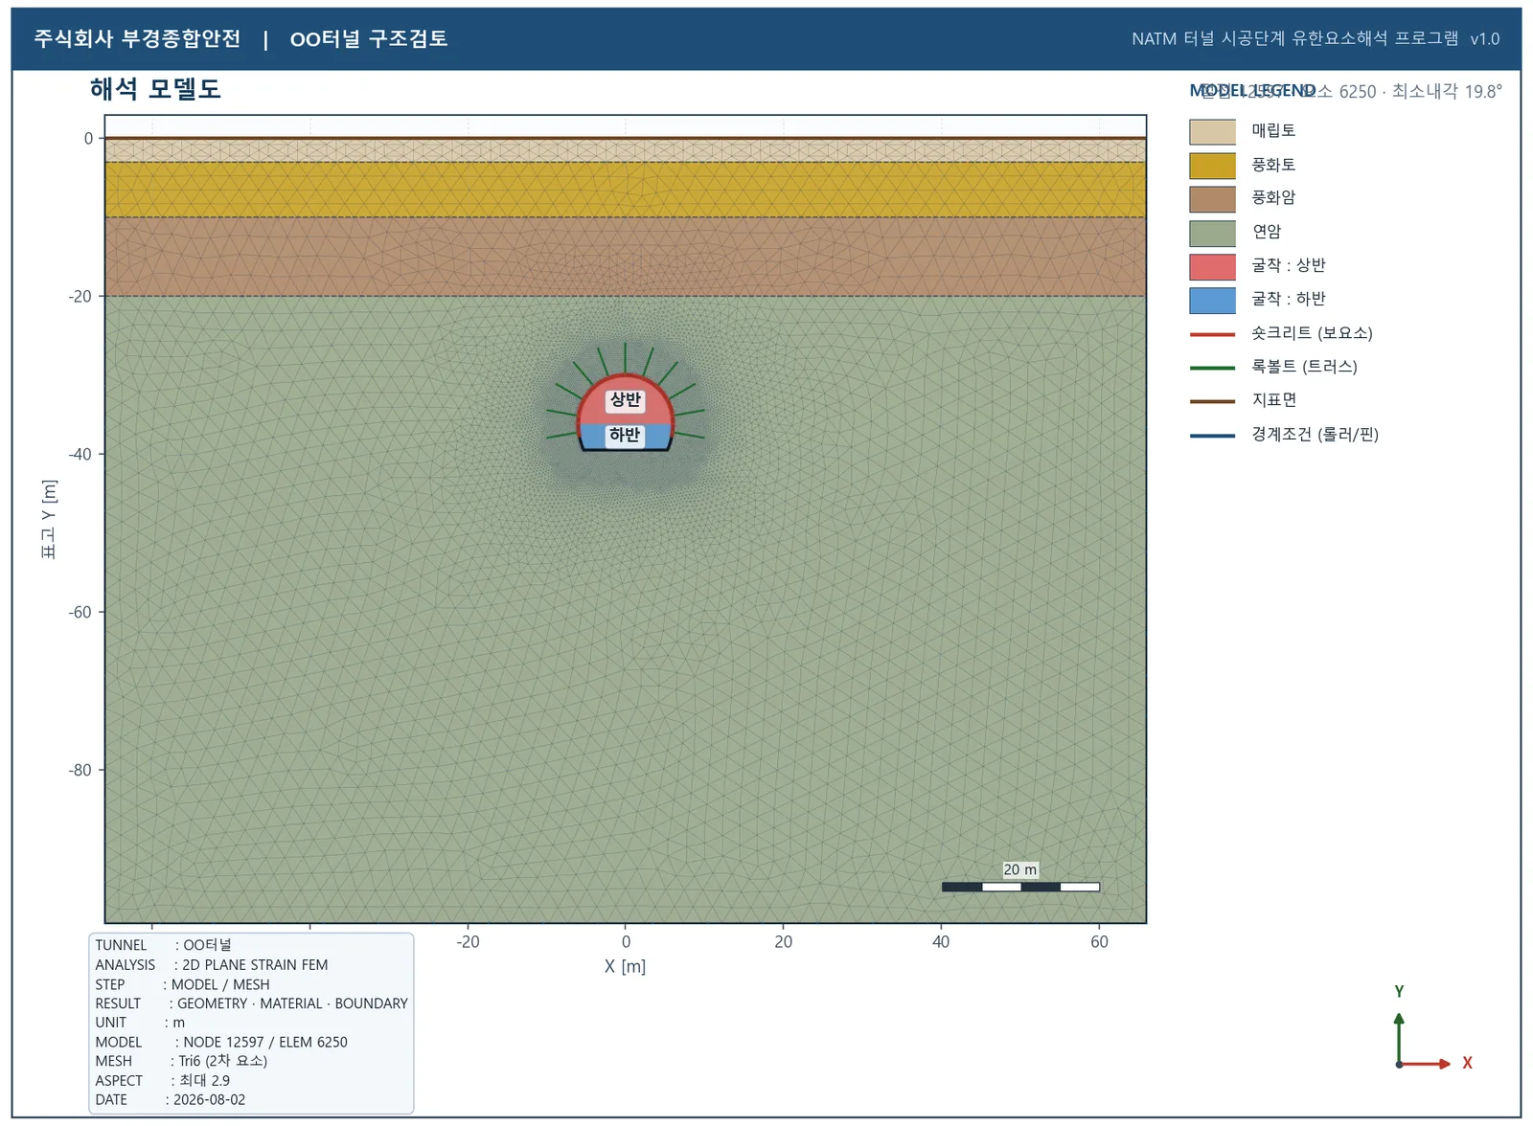Click the TUNNEL : OO터널 info row
1533x1126 pixels.
(x=164, y=945)
